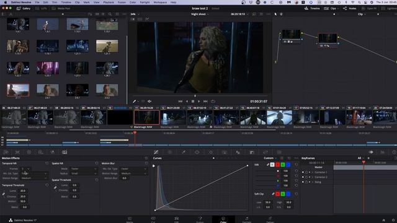Toggle red curve edit channel

277,165
